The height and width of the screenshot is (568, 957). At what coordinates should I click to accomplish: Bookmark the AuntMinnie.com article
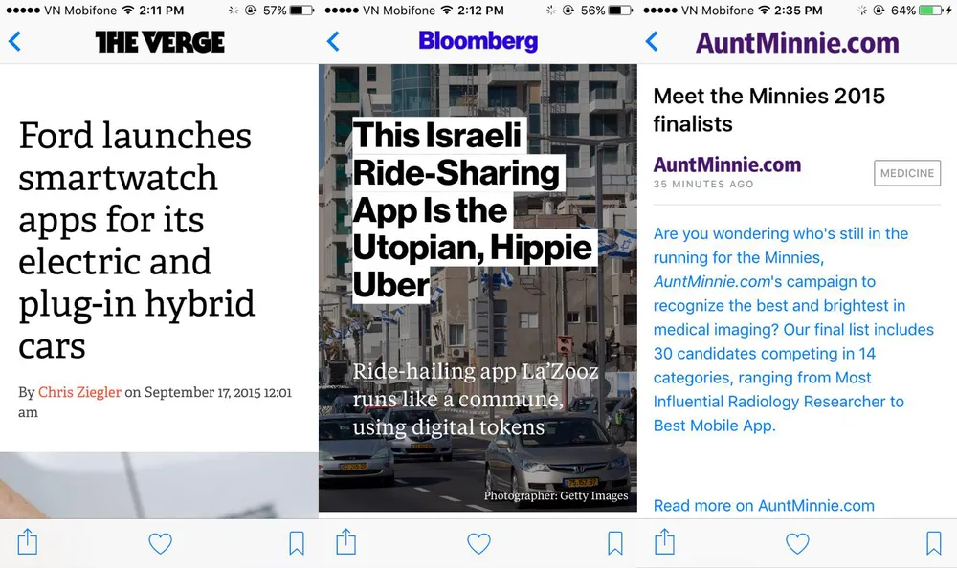[x=933, y=543]
